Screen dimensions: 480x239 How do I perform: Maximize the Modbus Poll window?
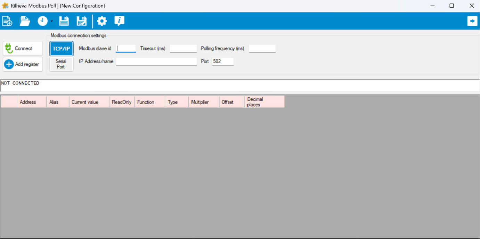coord(452,6)
